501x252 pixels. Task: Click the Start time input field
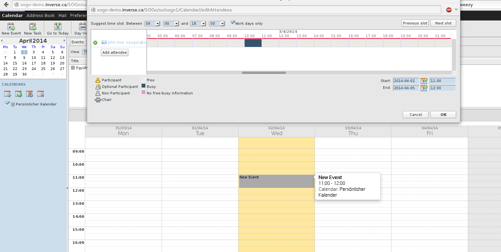pos(442,81)
